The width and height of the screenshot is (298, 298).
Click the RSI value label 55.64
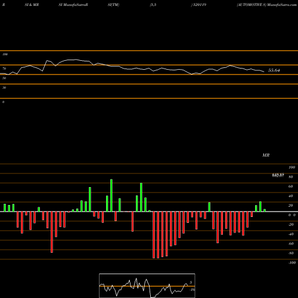coord(274,70)
